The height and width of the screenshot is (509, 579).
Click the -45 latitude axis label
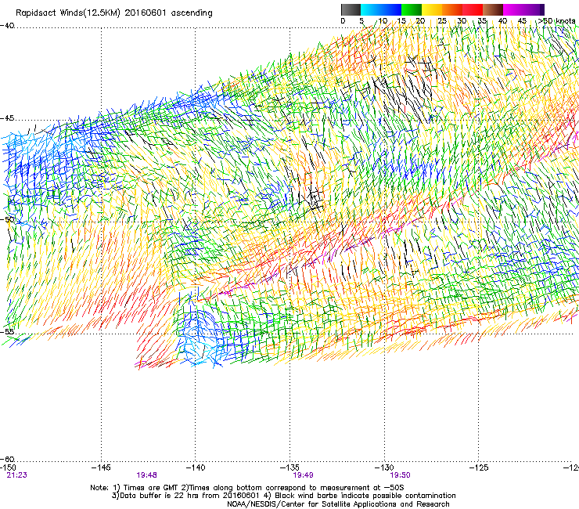click(x=7, y=118)
